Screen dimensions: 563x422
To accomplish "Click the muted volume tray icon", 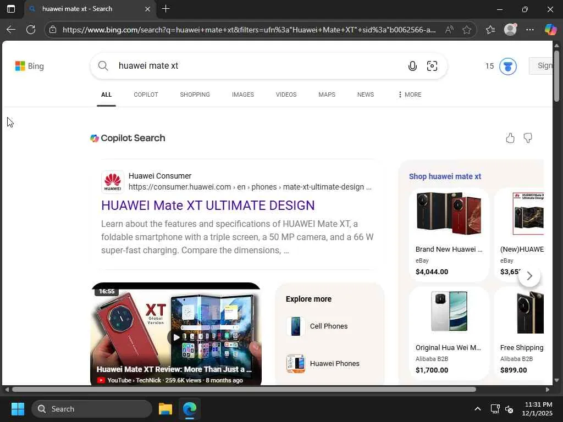I will (x=509, y=409).
